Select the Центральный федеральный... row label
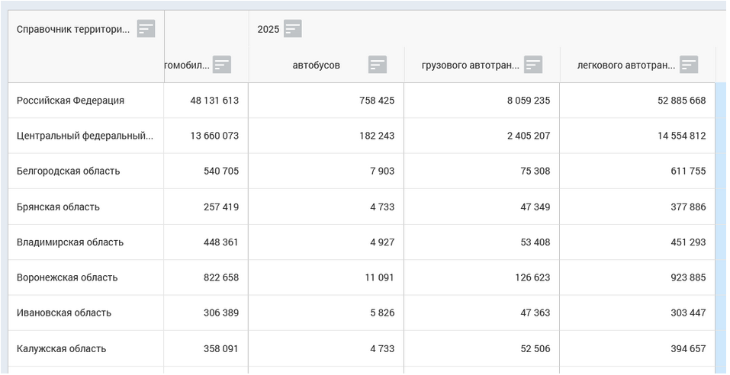The width and height of the screenshot is (730, 375). [85, 136]
